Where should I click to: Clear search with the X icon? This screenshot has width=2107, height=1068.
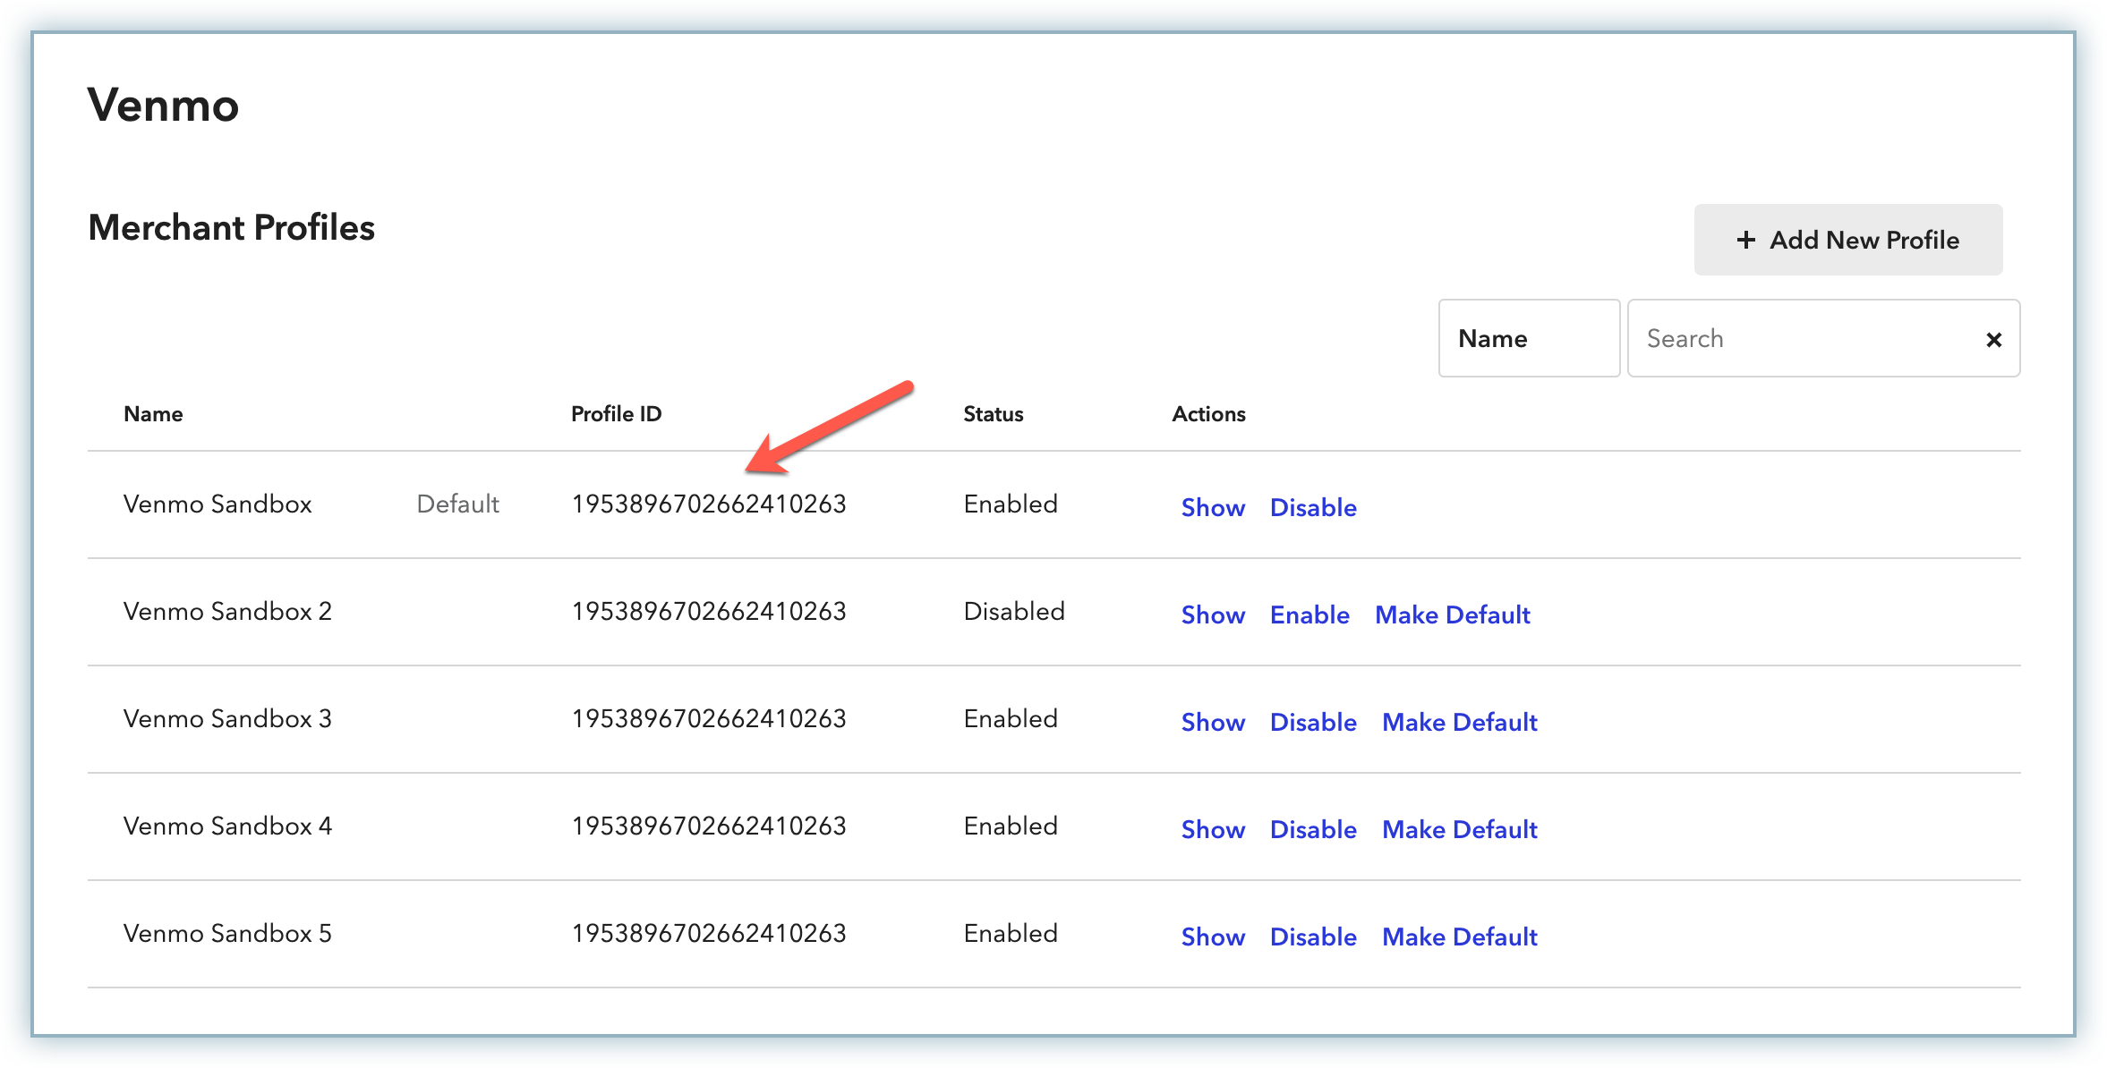coord(1993,340)
